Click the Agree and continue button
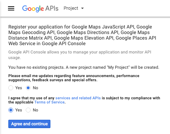This screenshot has width=170, height=134. (x=29, y=124)
